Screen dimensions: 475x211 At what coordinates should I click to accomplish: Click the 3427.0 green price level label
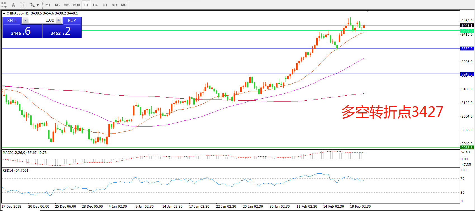[467, 31]
